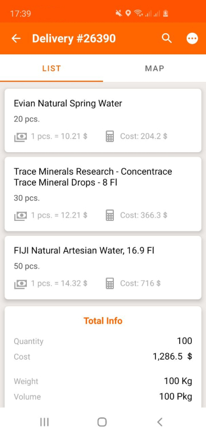Click the Evian cost calculator icon
The width and height of the screenshot is (206, 435).
110,136
